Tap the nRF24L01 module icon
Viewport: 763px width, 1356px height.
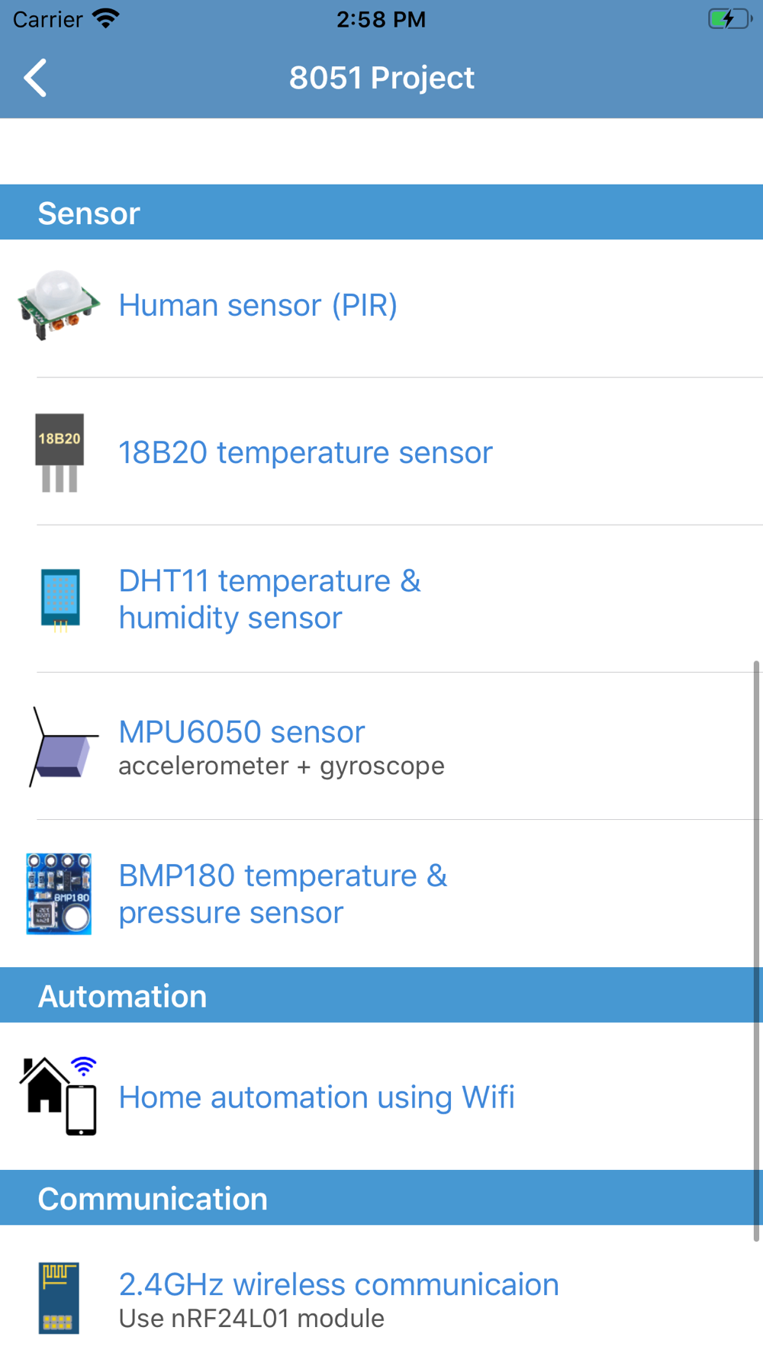[59, 1298]
